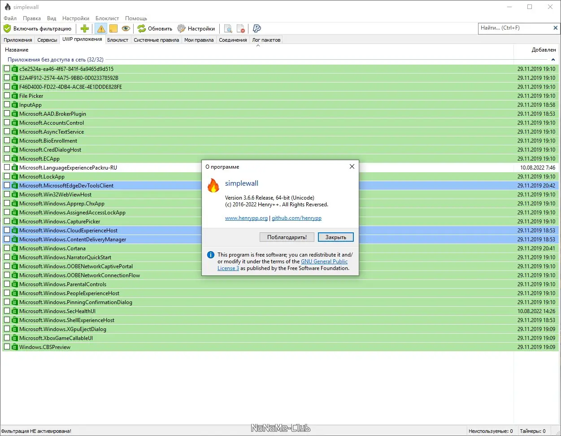The width and height of the screenshot is (561, 436).
Task: Open the Правка menu
Action: pos(32,18)
